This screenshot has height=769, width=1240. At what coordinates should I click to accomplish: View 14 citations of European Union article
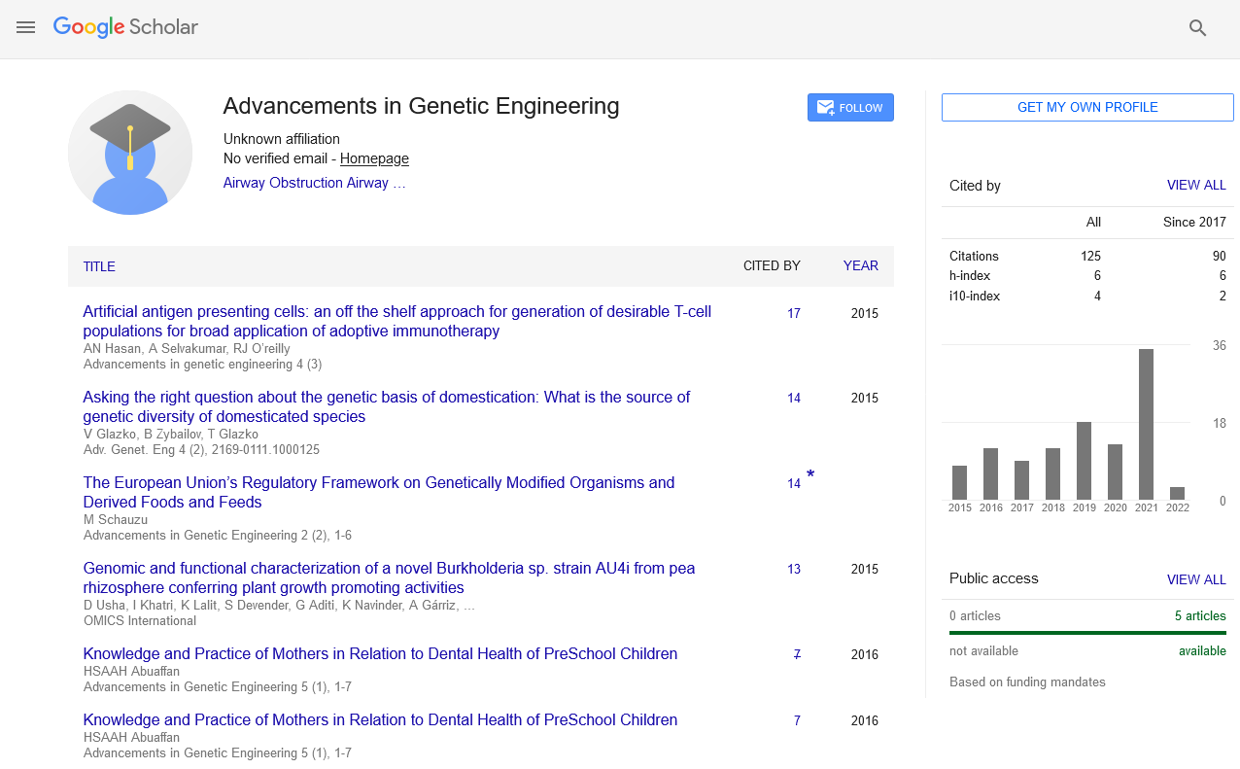coord(794,483)
